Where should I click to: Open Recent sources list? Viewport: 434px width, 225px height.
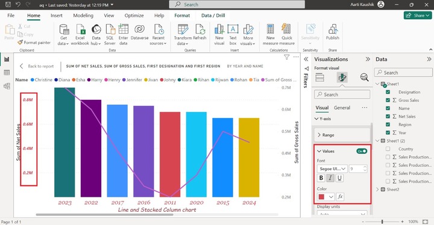[158, 34]
